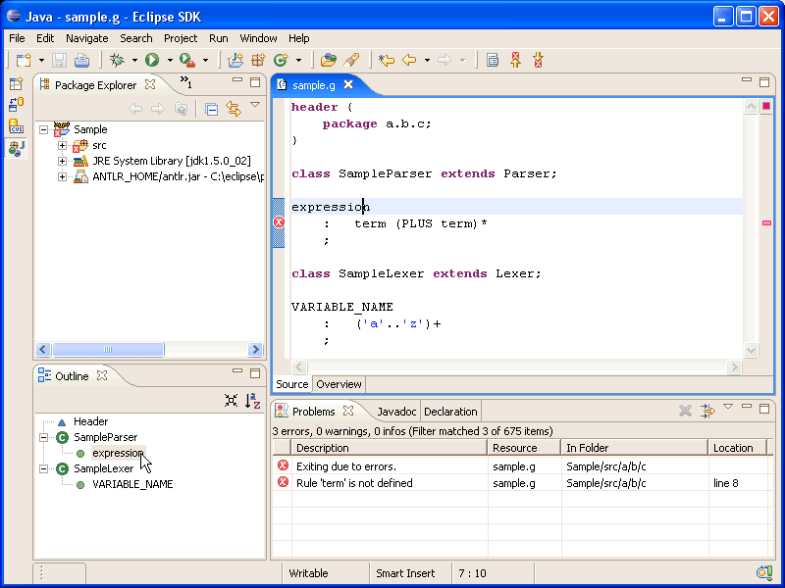Click the error marker beside line 8

pos(279,223)
